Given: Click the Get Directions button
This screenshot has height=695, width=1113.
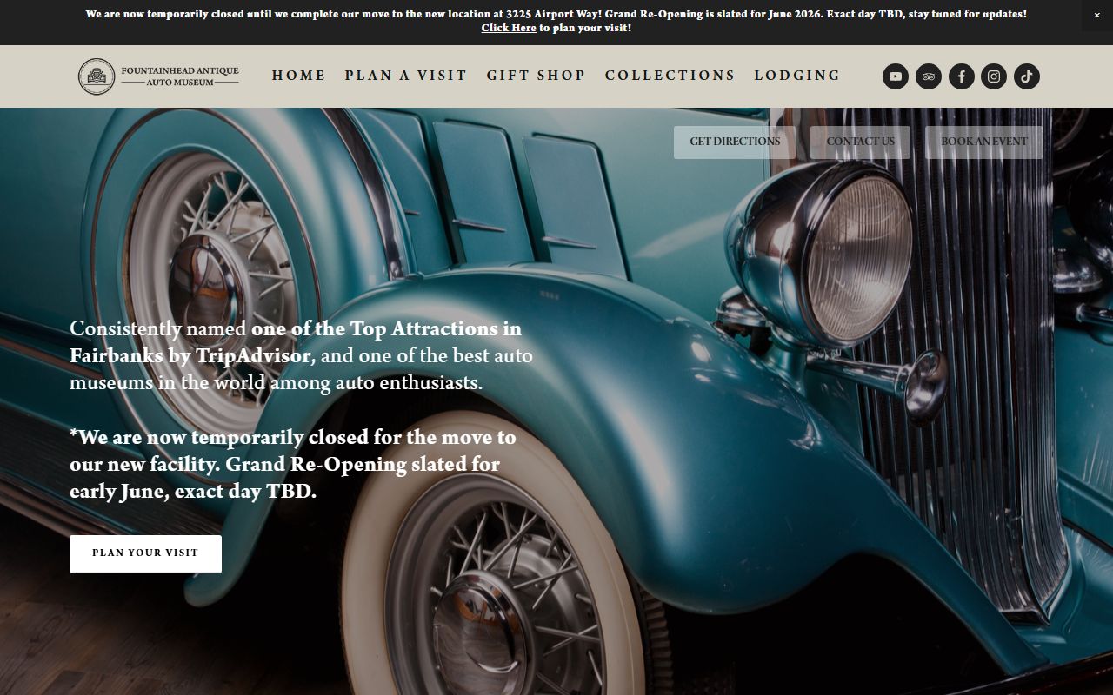Looking at the screenshot, I should 735,142.
